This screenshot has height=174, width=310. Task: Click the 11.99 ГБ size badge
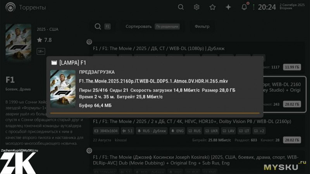click(292, 67)
